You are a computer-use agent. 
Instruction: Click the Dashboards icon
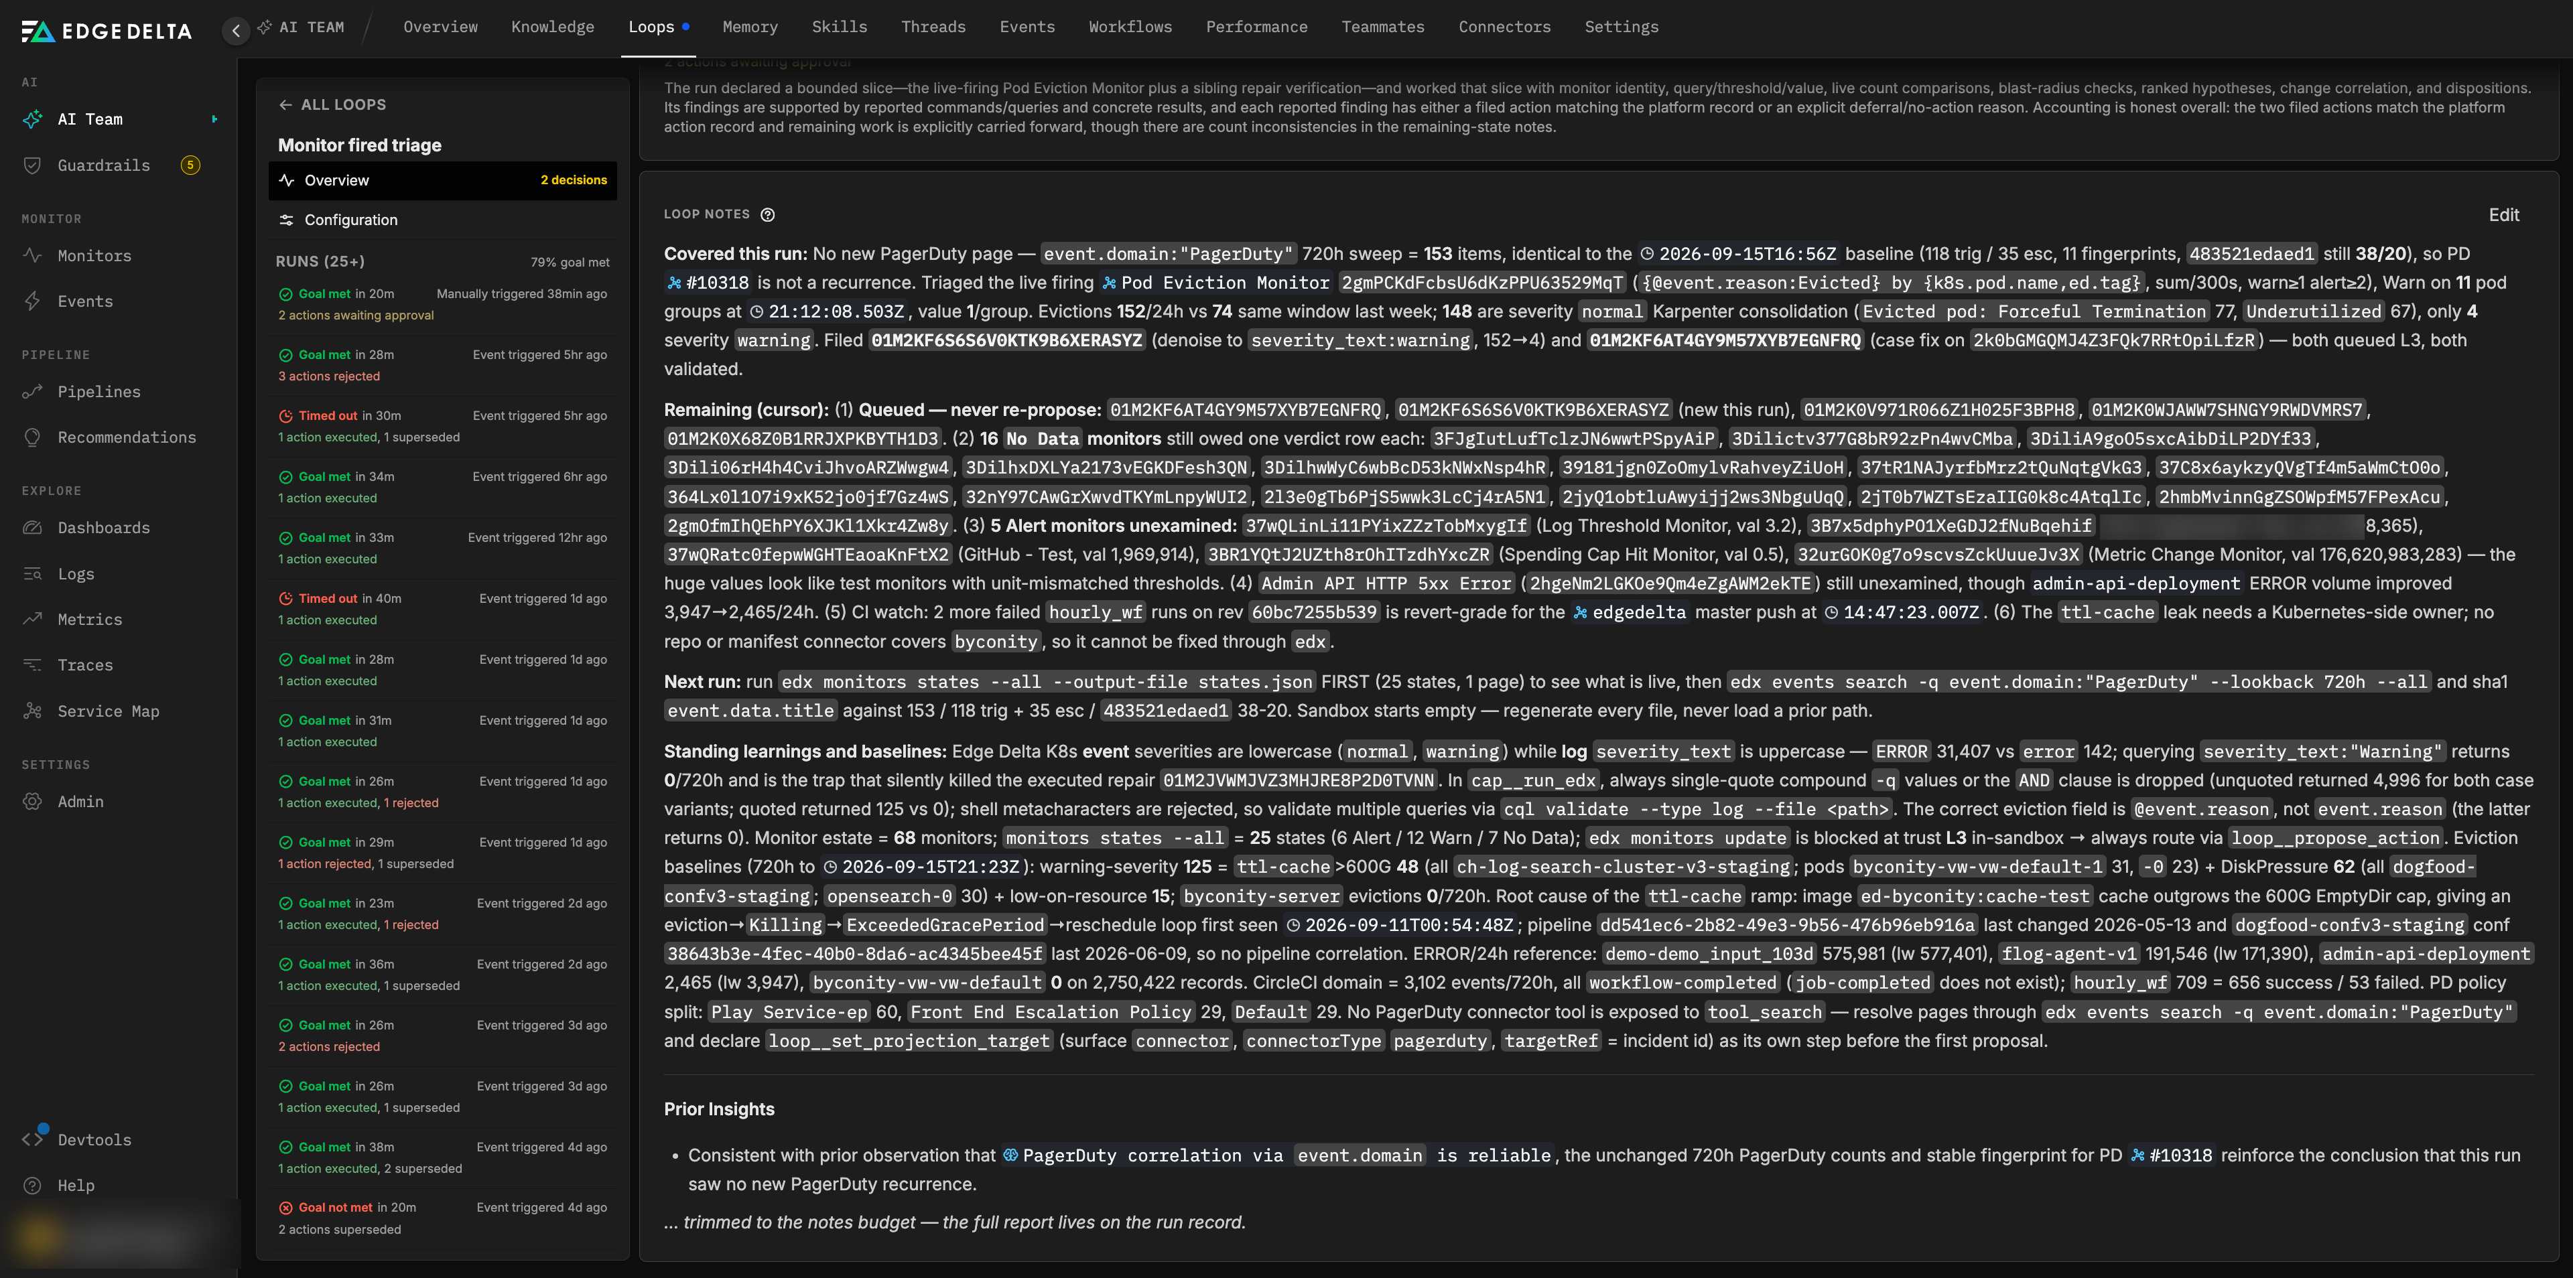[x=33, y=527]
